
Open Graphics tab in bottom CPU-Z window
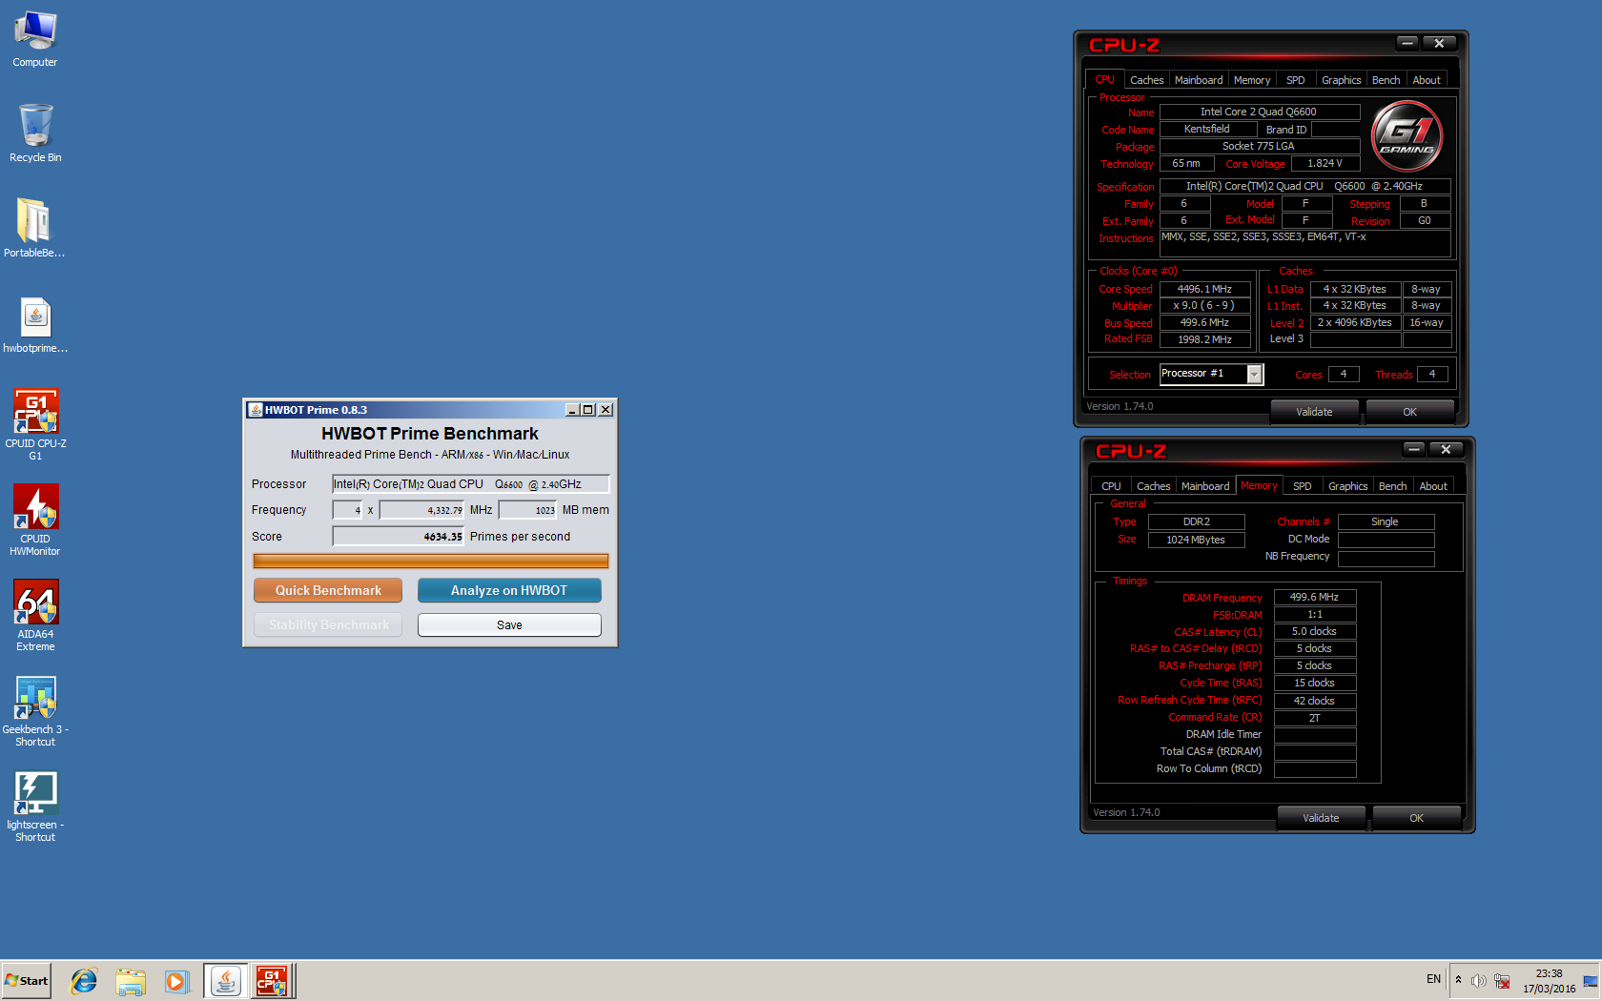(x=1348, y=486)
